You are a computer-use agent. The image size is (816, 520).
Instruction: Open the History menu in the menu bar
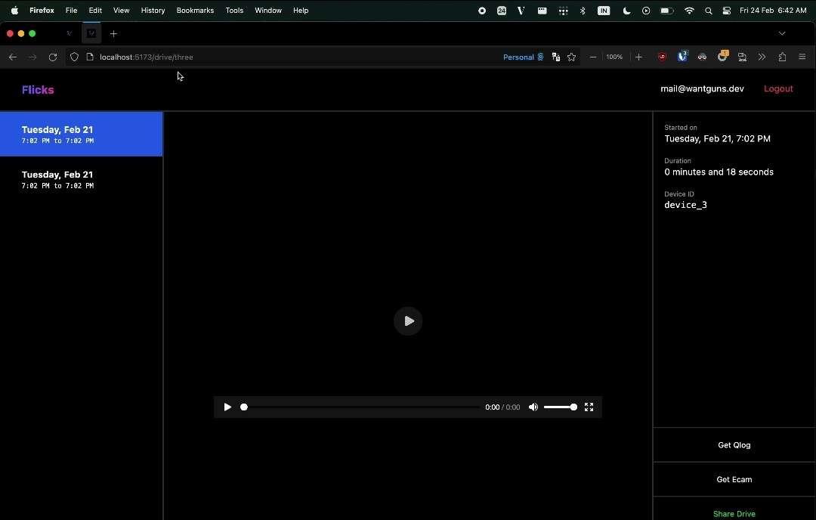tap(153, 11)
